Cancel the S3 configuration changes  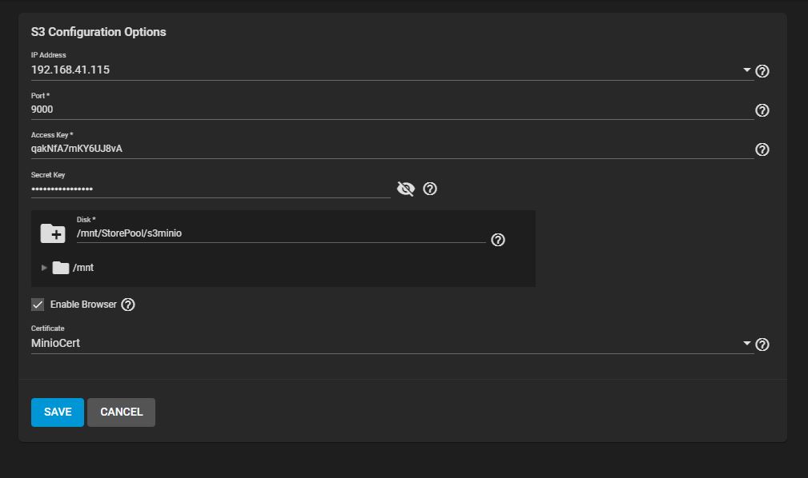(121, 412)
